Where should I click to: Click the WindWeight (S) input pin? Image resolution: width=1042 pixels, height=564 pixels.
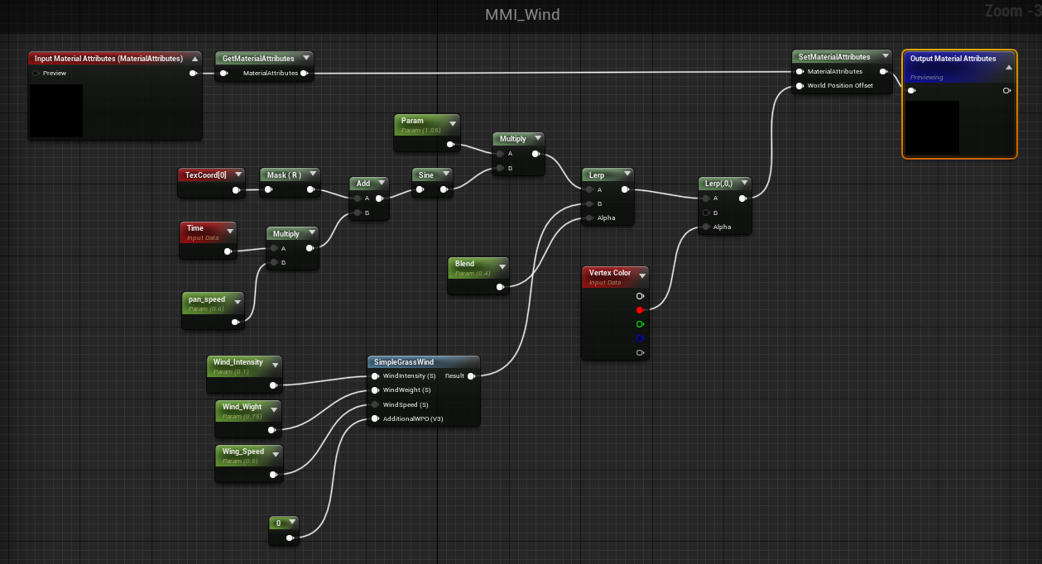375,390
